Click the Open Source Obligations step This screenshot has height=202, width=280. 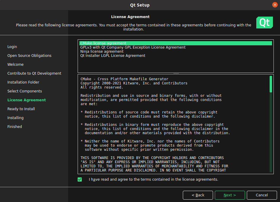[29, 56]
